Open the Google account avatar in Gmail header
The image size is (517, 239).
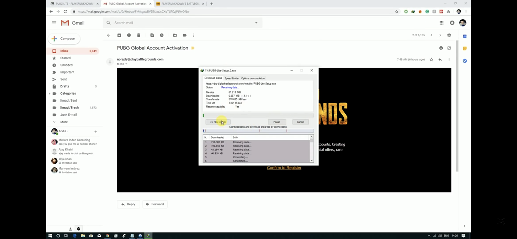pyautogui.click(x=463, y=23)
